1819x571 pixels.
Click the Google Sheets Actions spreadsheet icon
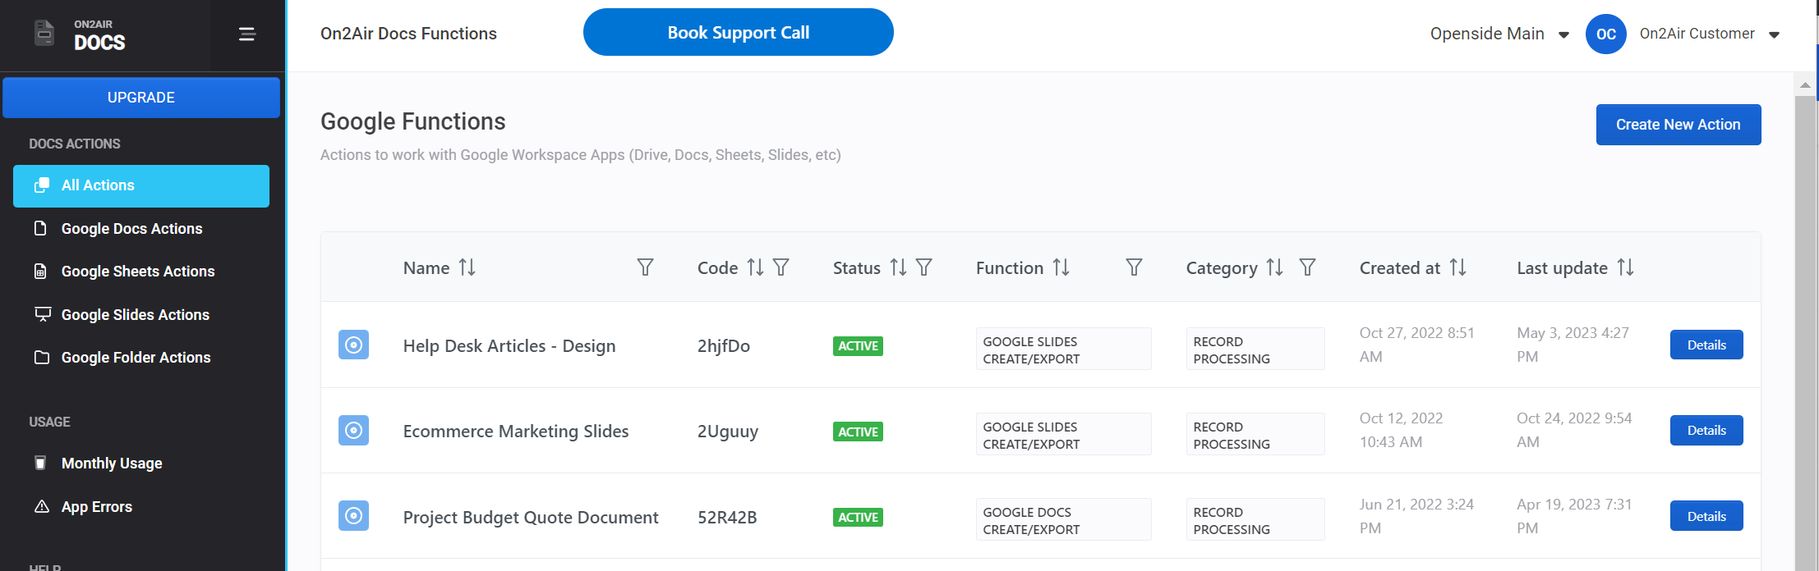tap(40, 271)
